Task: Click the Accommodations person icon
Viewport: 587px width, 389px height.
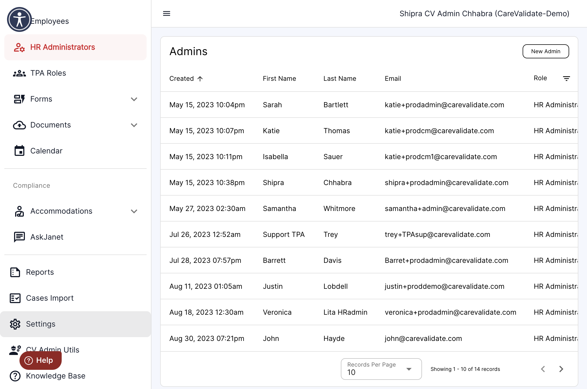Action: pyautogui.click(x=19, y=211)
